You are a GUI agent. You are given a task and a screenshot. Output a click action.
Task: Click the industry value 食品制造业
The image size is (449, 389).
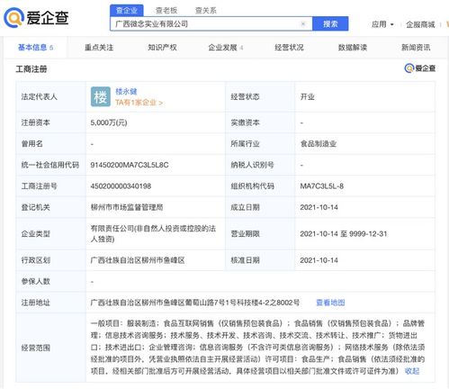click(319, 144)
